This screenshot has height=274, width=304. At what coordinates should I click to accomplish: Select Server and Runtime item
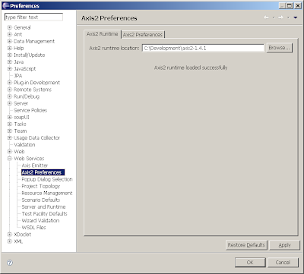click(43, 206)
